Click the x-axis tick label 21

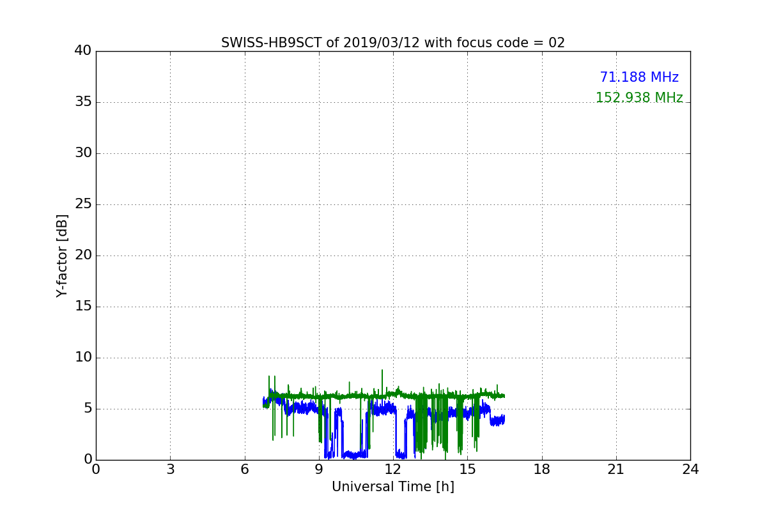(616, 469)
